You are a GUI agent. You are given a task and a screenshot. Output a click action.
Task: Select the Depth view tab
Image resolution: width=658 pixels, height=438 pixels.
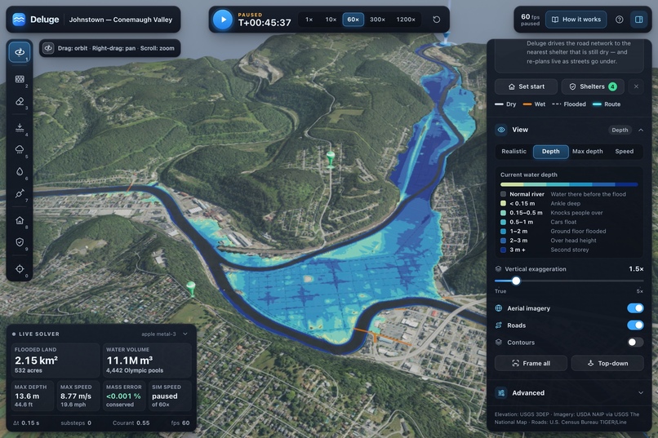click(550, 152)
